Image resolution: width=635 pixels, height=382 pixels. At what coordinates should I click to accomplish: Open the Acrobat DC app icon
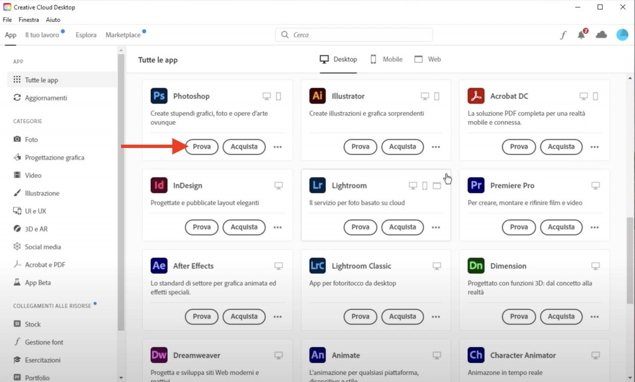476,96
